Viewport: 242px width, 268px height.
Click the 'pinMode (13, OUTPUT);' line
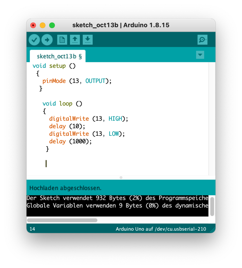[77, 81]
